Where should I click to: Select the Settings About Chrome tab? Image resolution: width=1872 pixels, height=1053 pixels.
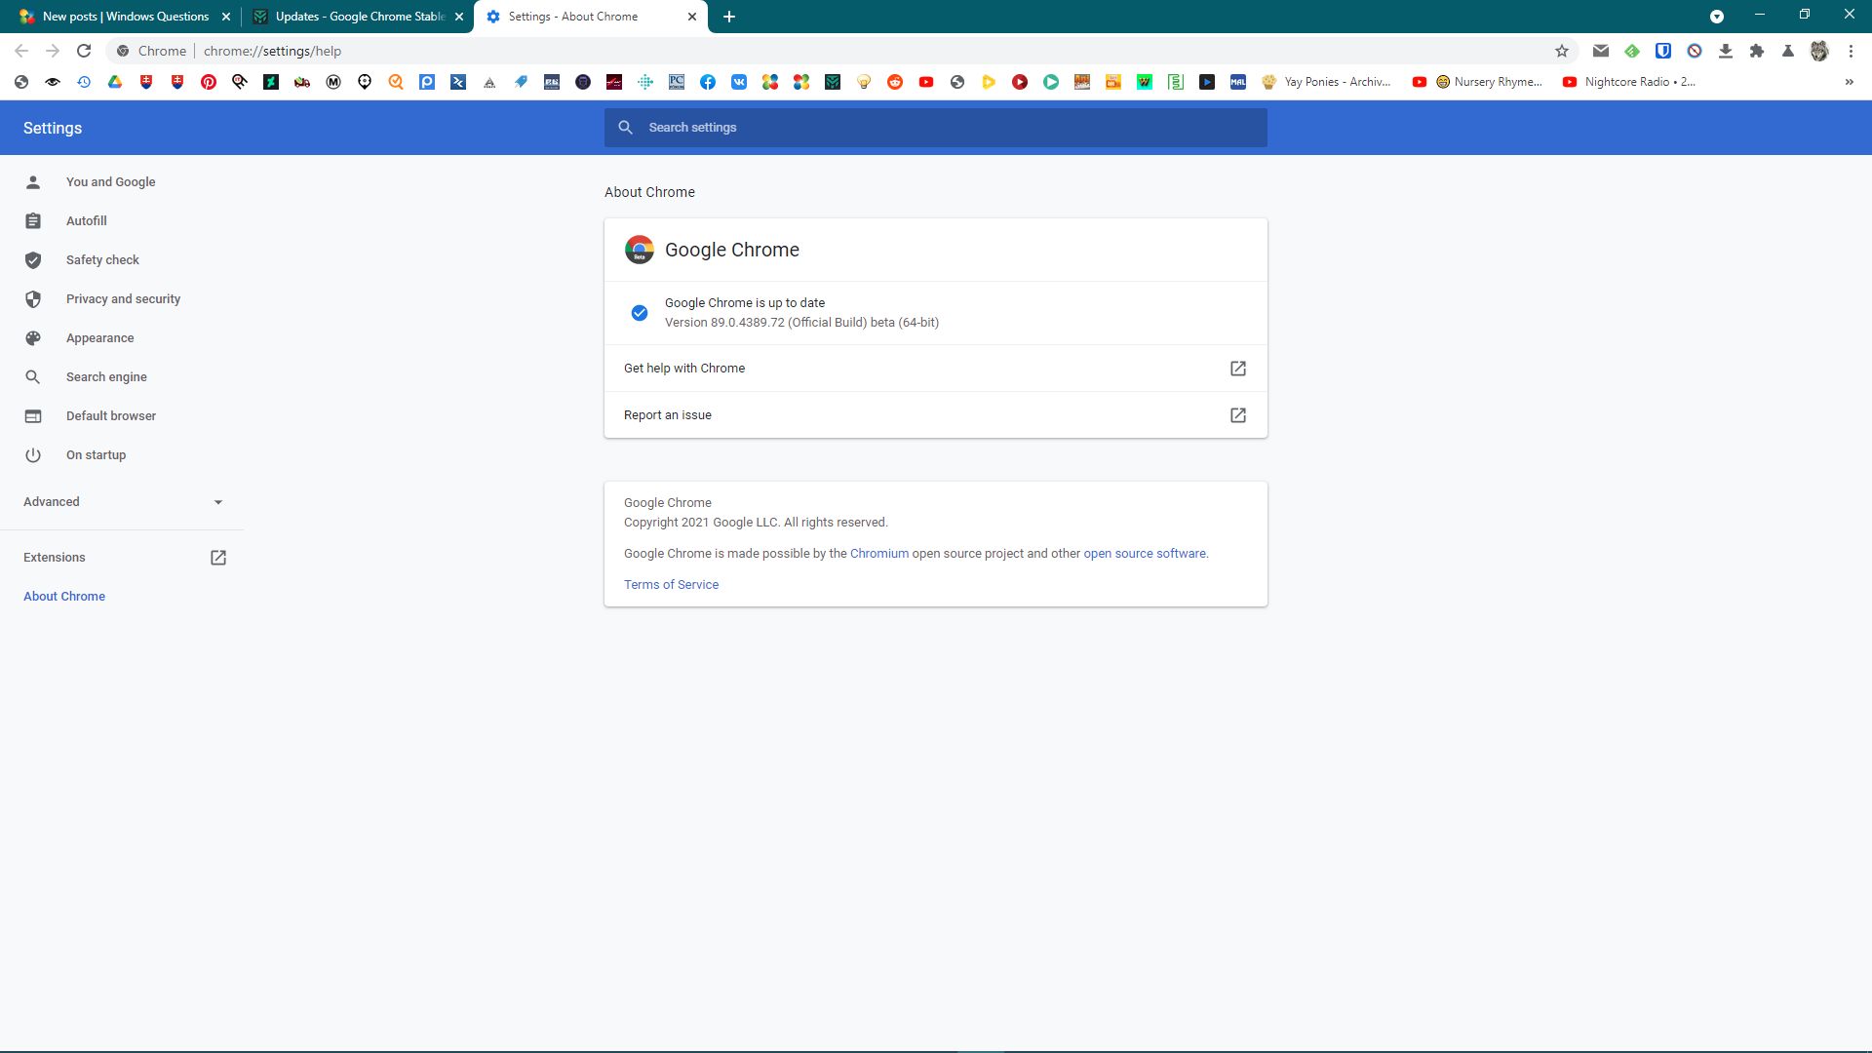coord(591,17)
